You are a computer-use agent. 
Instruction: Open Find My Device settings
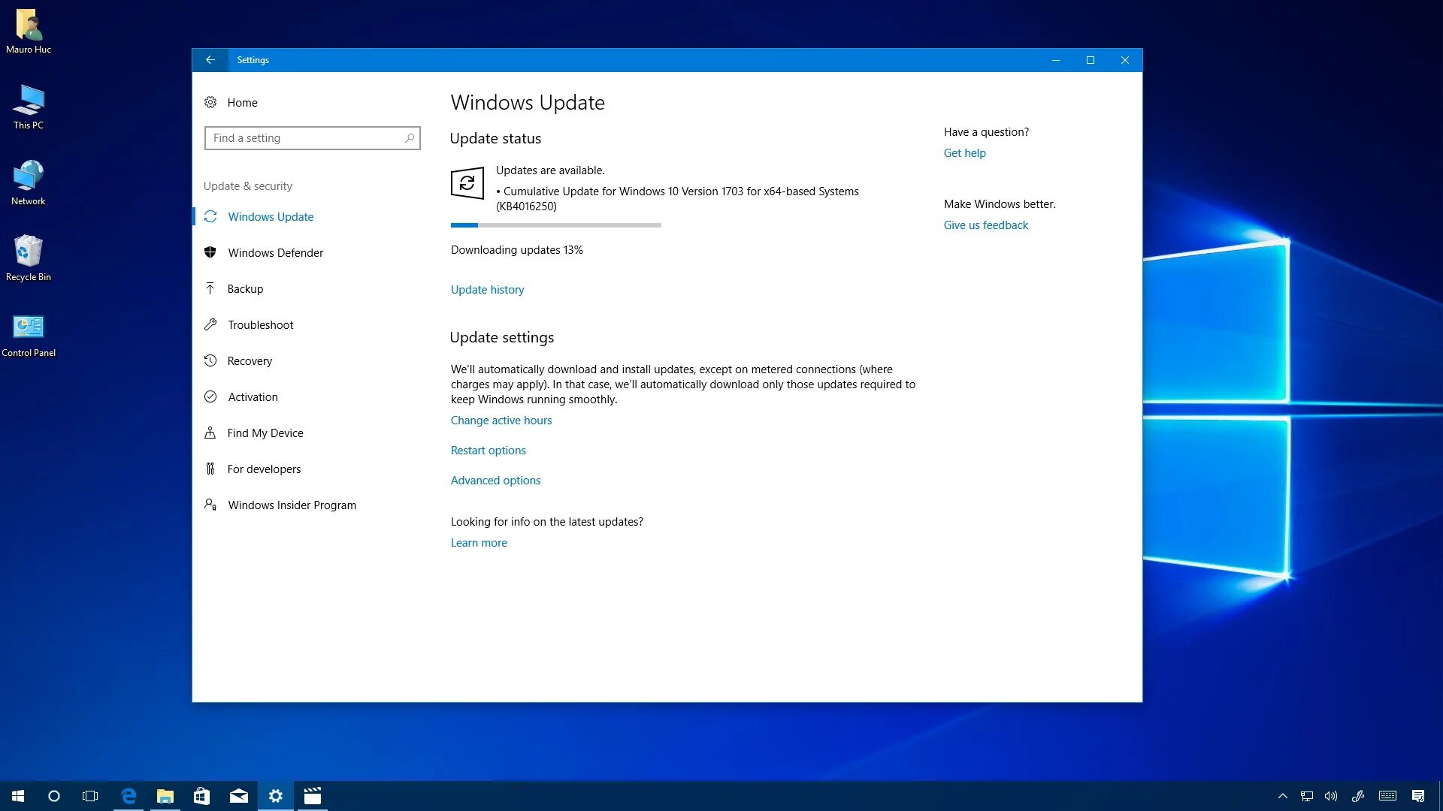click(265, 433)
